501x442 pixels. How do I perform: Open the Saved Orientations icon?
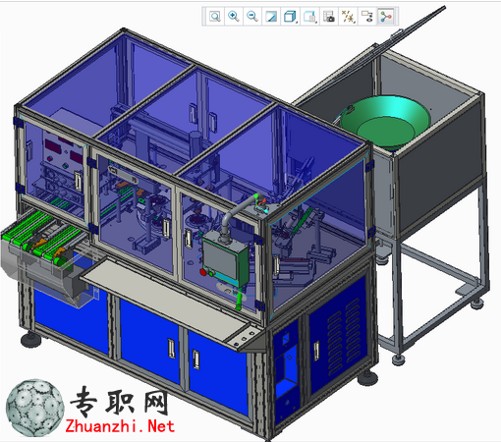309,17
